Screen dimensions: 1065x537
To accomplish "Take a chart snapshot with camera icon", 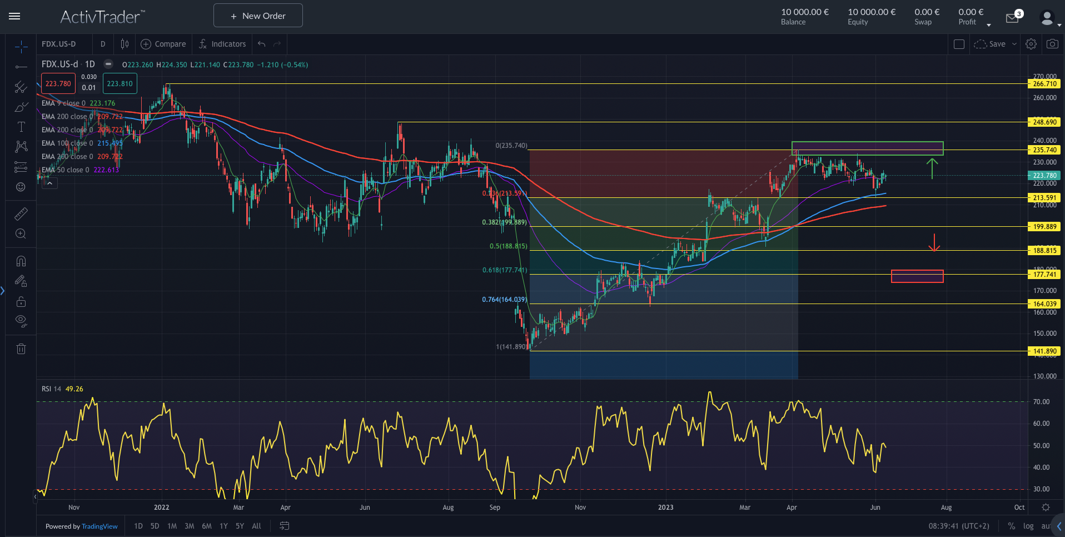I will coord(1052,44).
